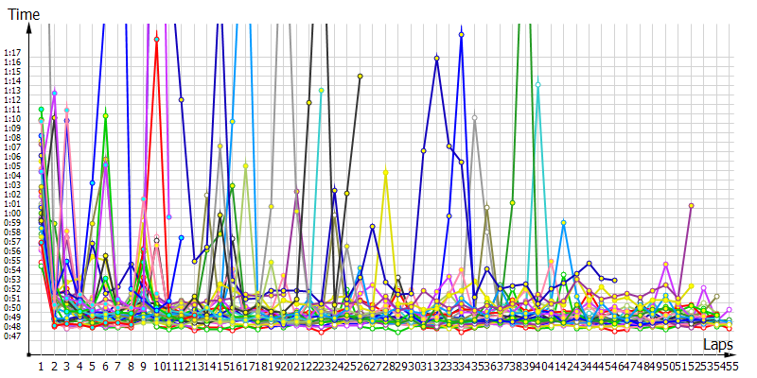Image resolution: width=757 pixels, height=378 pixels.
Task: Click the dark gray line marker at lap 26
Action: 360,77
